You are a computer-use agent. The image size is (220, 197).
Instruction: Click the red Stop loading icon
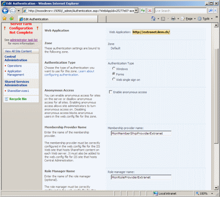point(150,11)
